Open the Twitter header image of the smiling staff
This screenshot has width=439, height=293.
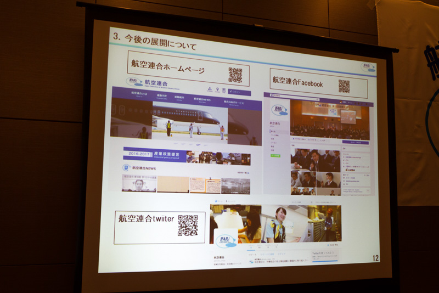[276, 224]
